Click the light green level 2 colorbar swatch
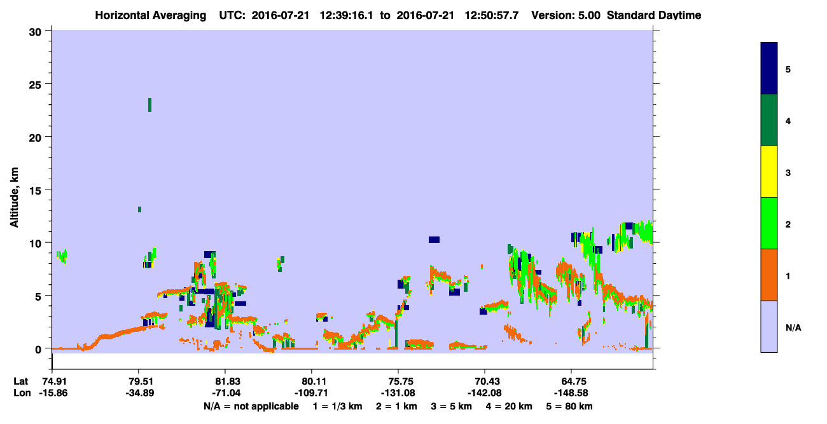This screenshot has width=827, height=424. click(769, 223)
